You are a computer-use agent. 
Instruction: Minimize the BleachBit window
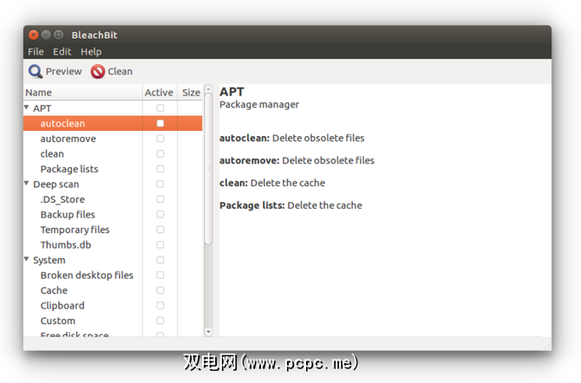click(46, 35)
